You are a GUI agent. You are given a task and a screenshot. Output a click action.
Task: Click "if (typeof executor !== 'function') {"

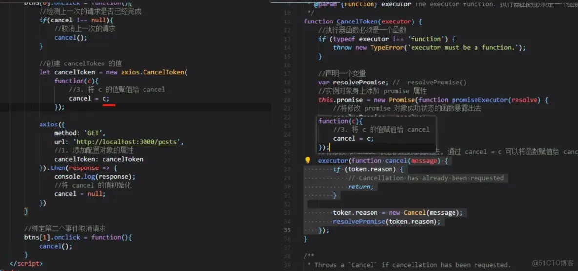coord(388,39)
